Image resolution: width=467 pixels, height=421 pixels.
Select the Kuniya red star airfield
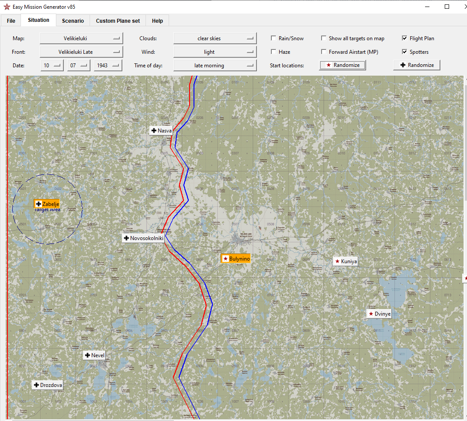point(345,261)
